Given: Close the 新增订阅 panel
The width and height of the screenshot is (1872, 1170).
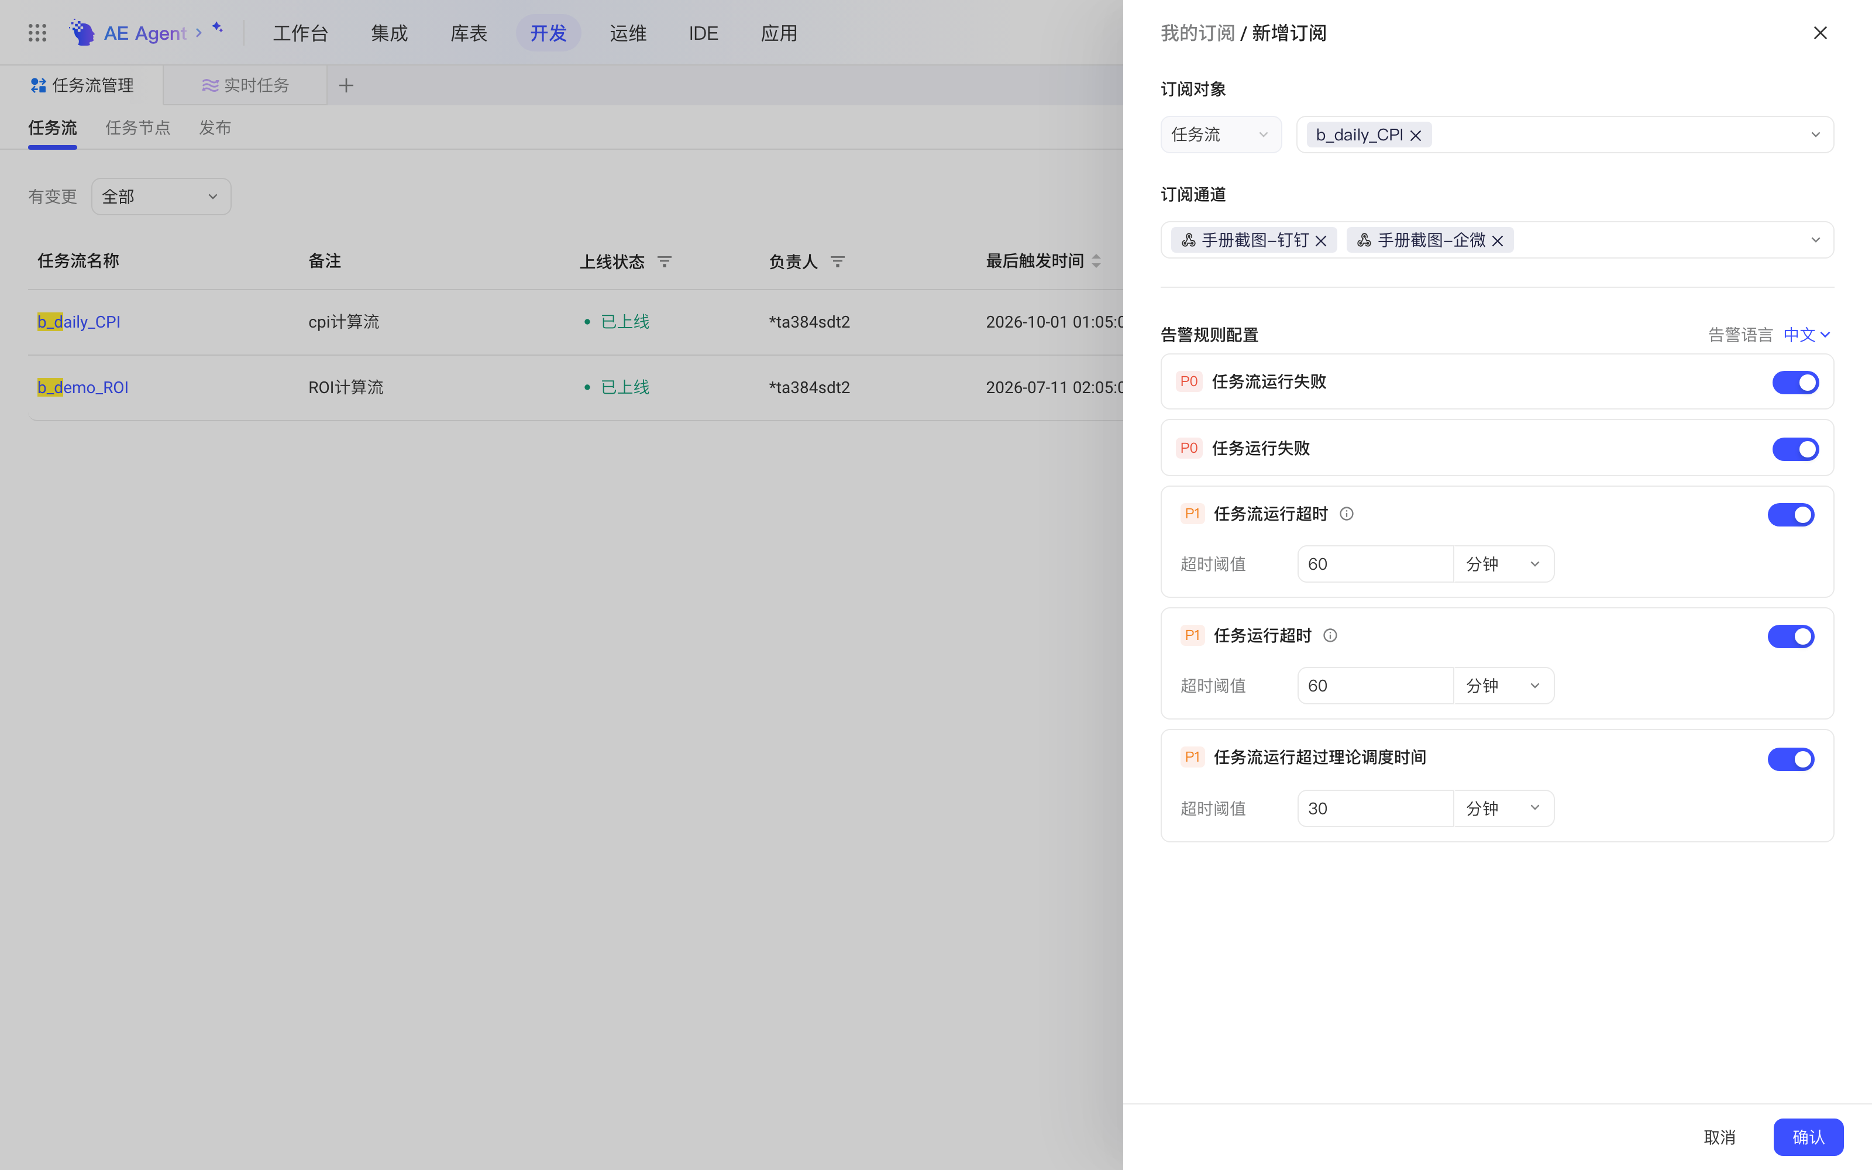Looking at the screenshot, I should point(1820,33).
